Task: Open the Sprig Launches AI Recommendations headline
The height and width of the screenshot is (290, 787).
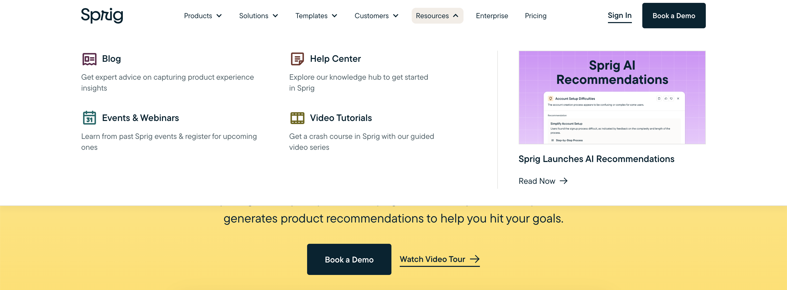Action: coord(596,159)
